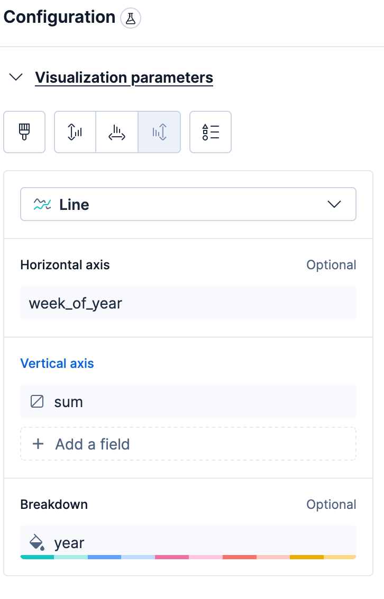Toggle the right axis settings button
This screenshot has width=384, height=599.
[x=159, y=132]
